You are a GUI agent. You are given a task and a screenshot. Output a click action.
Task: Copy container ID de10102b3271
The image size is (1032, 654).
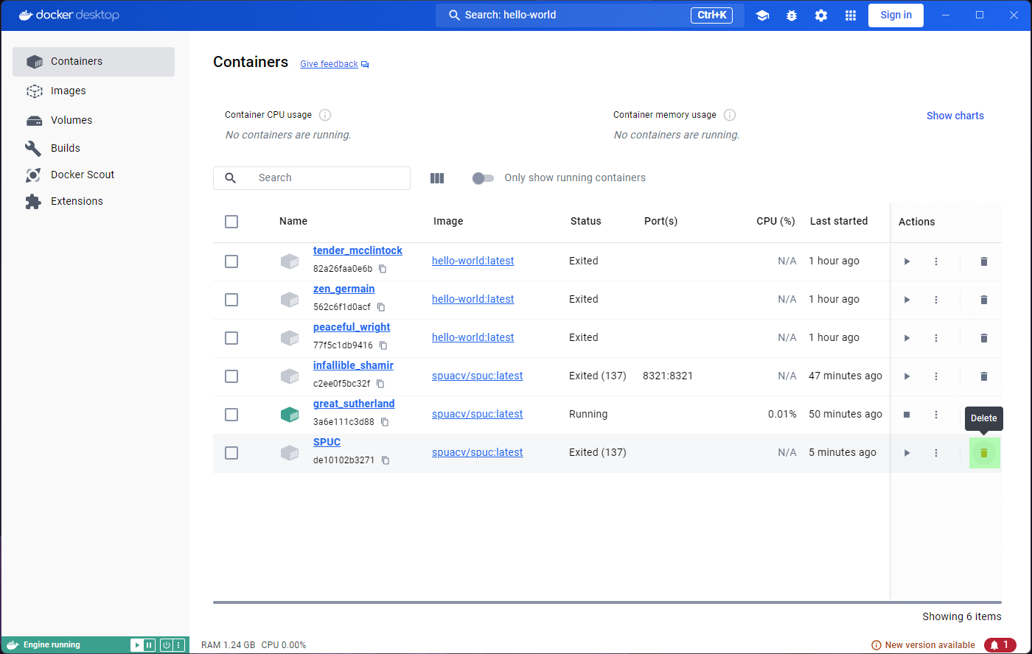[x=386, y=460]
